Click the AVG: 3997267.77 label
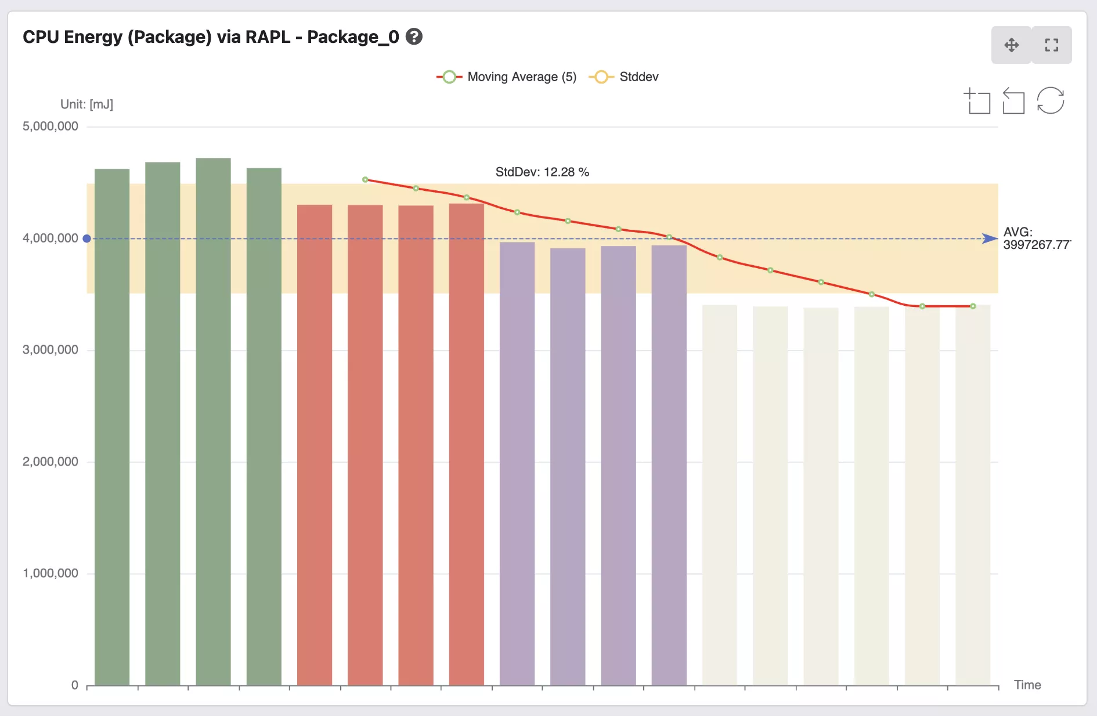Screen dimensions: 1097x716 (x=1036, y=238)
